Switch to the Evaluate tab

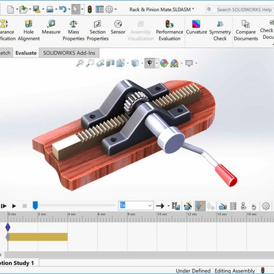[26, 53]
